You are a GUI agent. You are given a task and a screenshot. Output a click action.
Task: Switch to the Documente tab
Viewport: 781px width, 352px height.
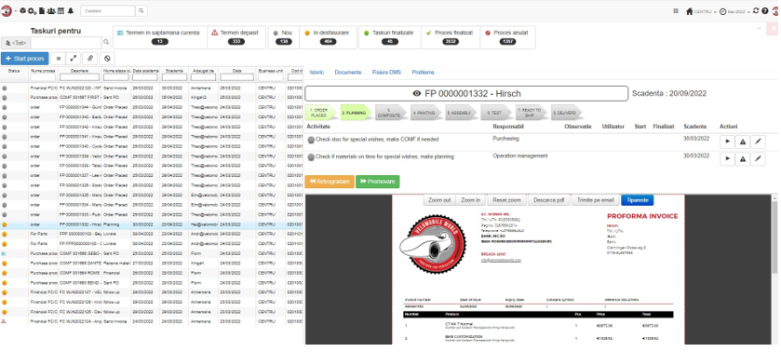click(x=348, y=73)
